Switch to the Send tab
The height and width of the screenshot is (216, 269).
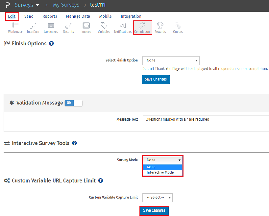[29, 16]
